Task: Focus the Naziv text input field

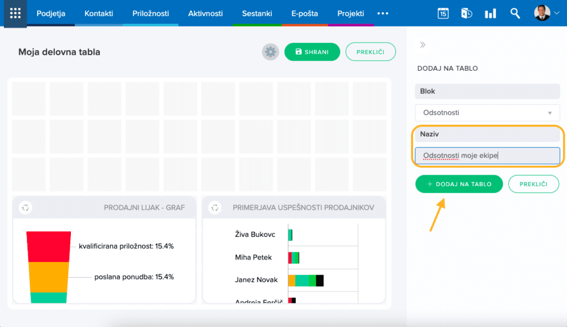Action: [x=487, y=156]
